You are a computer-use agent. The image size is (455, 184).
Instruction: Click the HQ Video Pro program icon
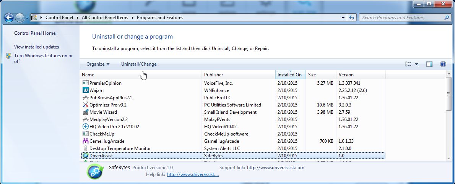point(85,126)
